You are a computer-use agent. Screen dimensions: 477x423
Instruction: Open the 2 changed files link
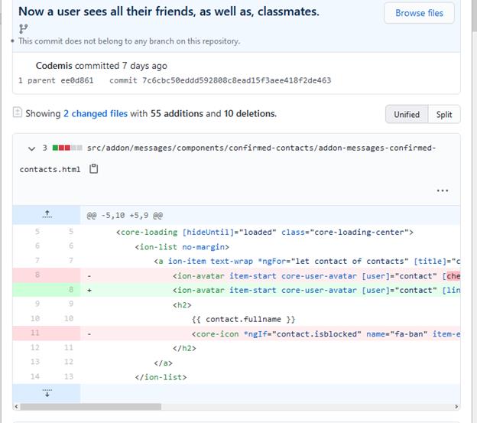(96, 113)
